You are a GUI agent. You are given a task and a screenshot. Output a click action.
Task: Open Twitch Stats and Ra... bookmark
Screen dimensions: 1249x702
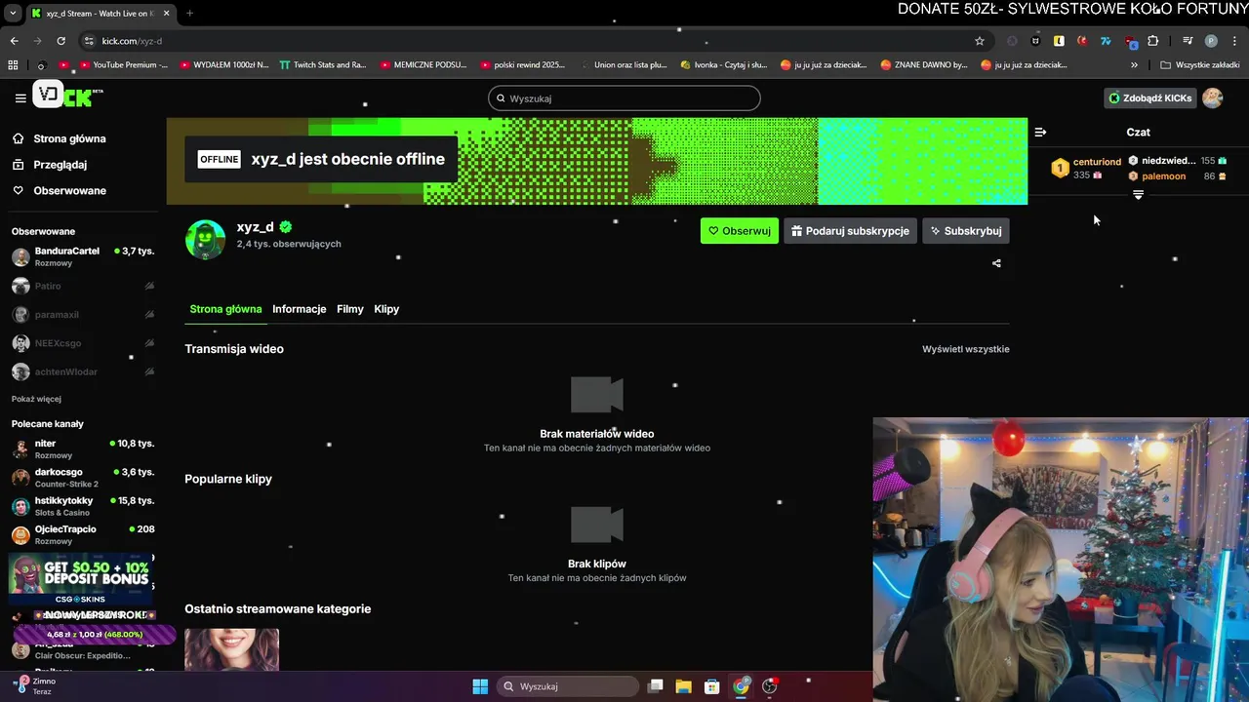click(323, 65)
